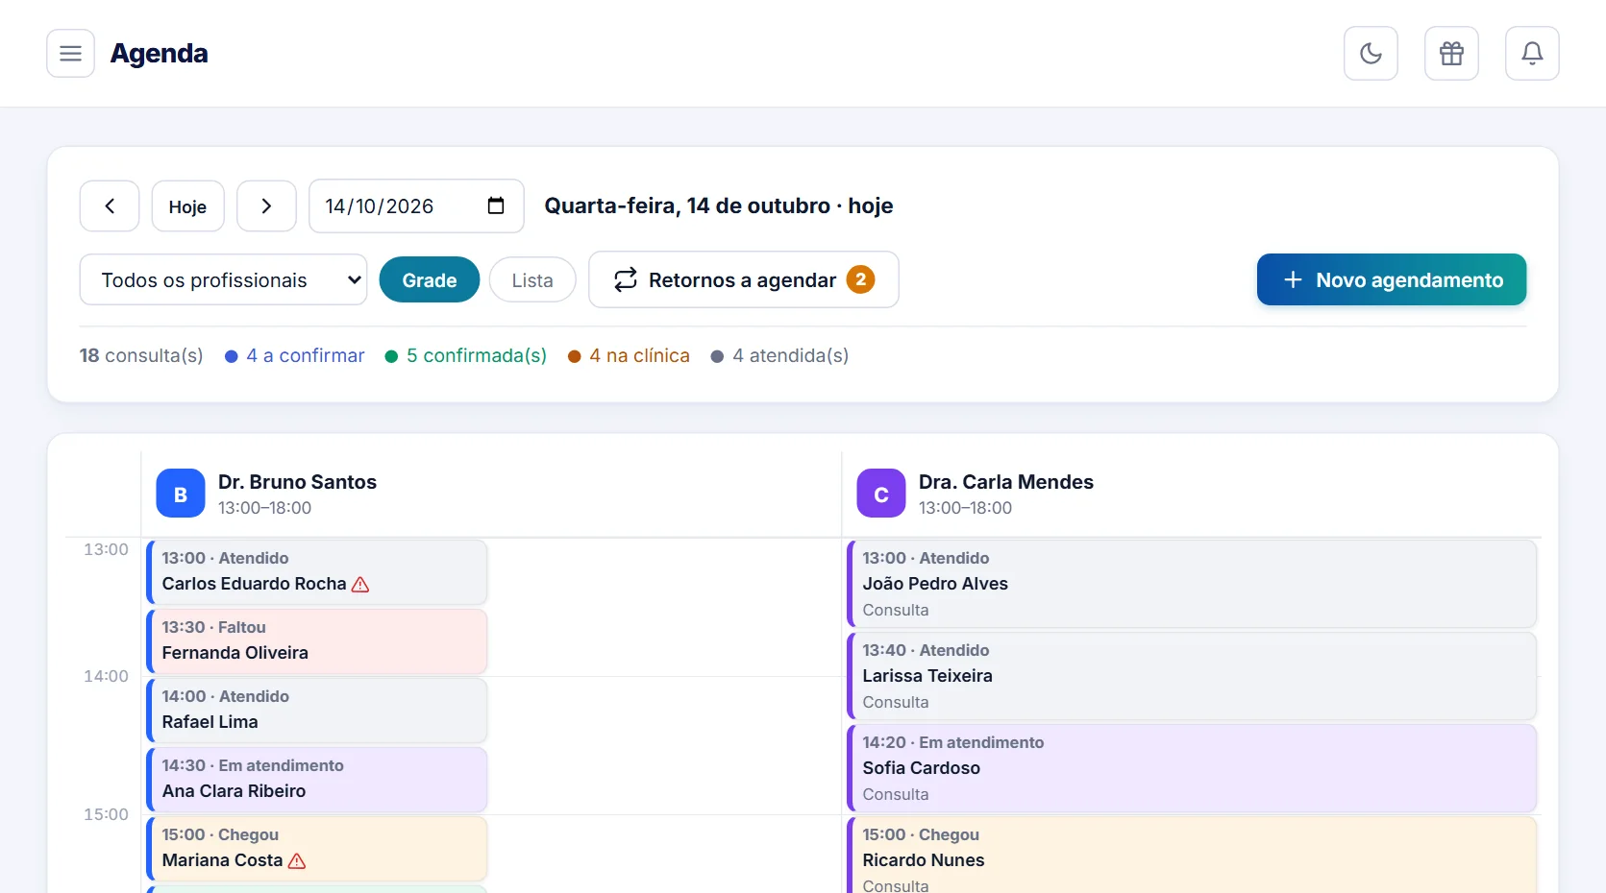Expand Todos os profissionais dropdown
This screenshot has height=893, width=1606.
click(x=223, y=279)
